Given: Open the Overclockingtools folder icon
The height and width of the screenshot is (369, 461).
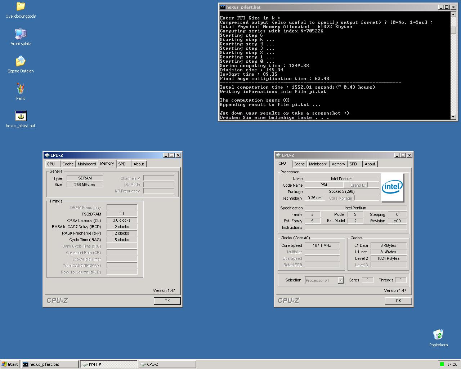Looking at the screenshot, I should [21, 7].
